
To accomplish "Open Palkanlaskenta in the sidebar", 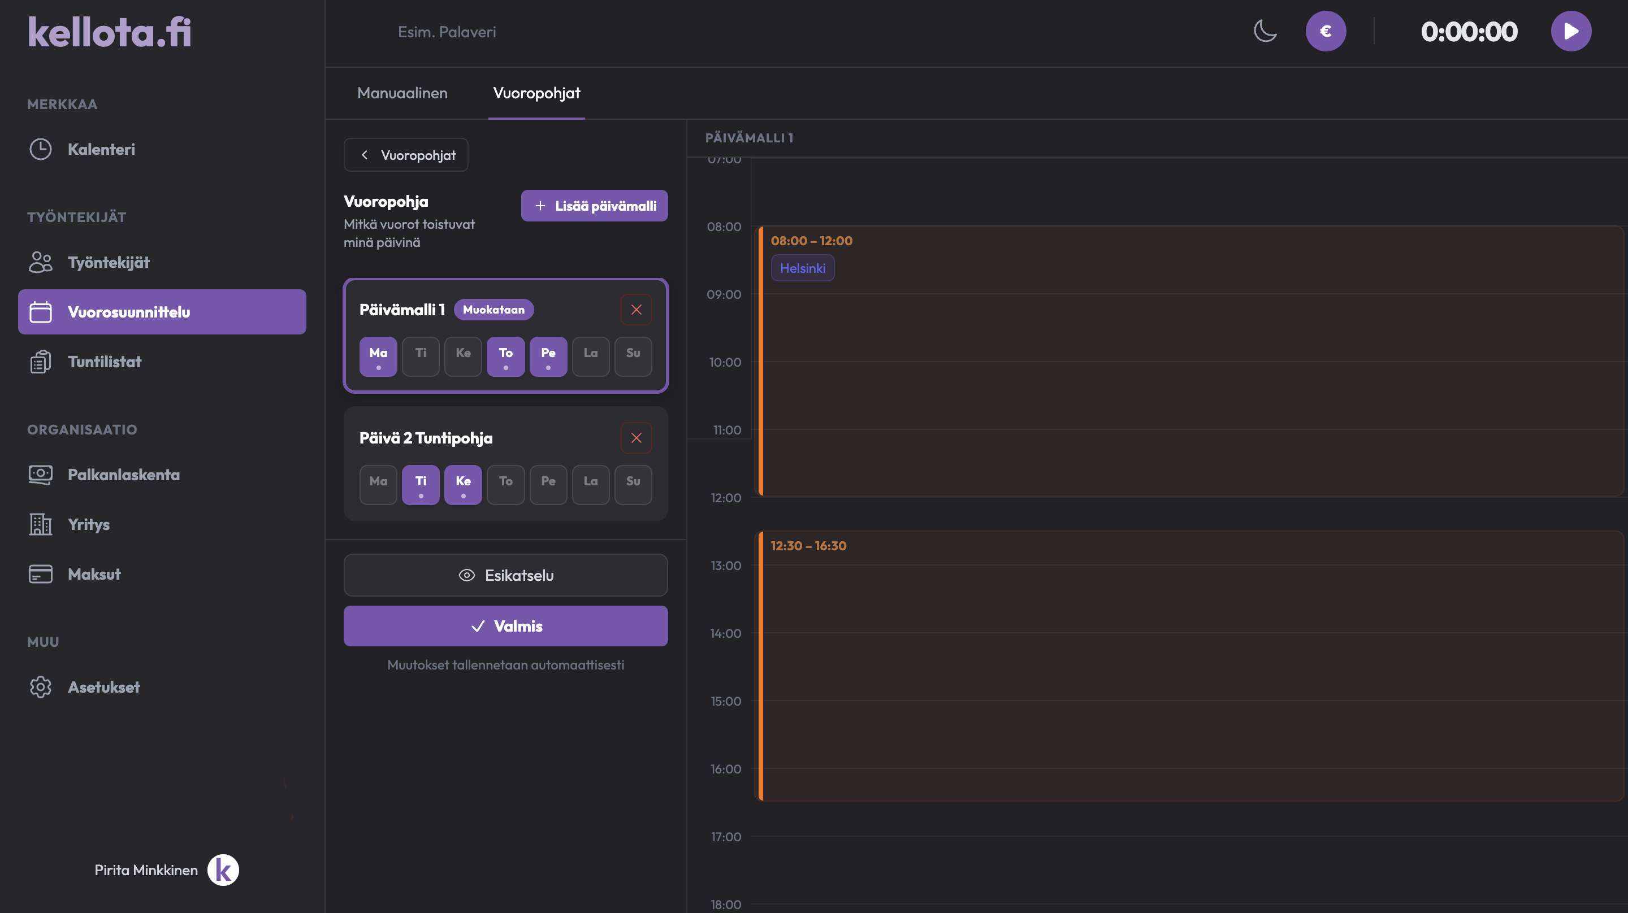I will pos(162,475).
